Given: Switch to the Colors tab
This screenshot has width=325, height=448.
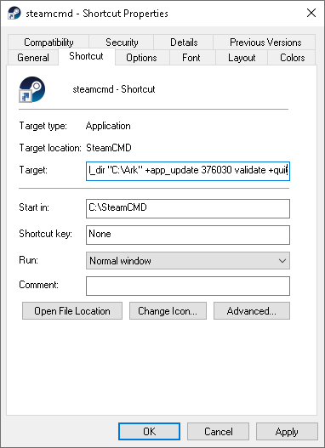Looking at the screenshot, I should 292,58.
